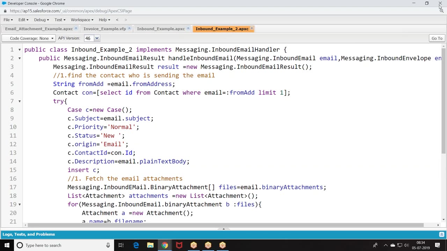Screen dimensions: 447x251
Task: Collapse the class fold arrow on line 1
Action: (20, 50)
